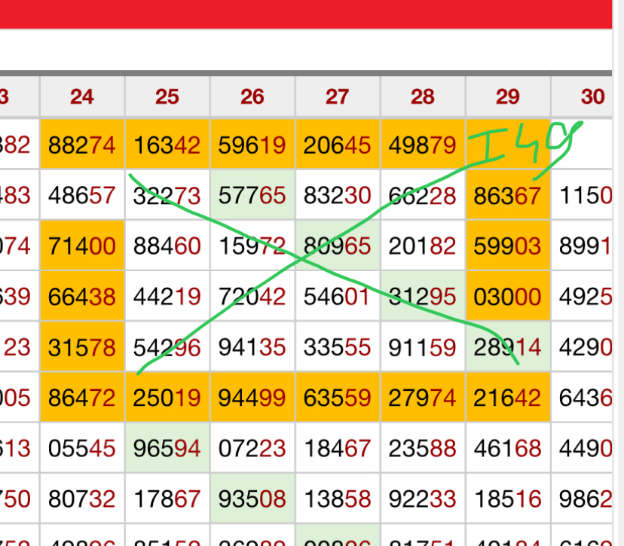Click the green cell 96594
This screenshot has width=624, height=546.
[167, 448]
